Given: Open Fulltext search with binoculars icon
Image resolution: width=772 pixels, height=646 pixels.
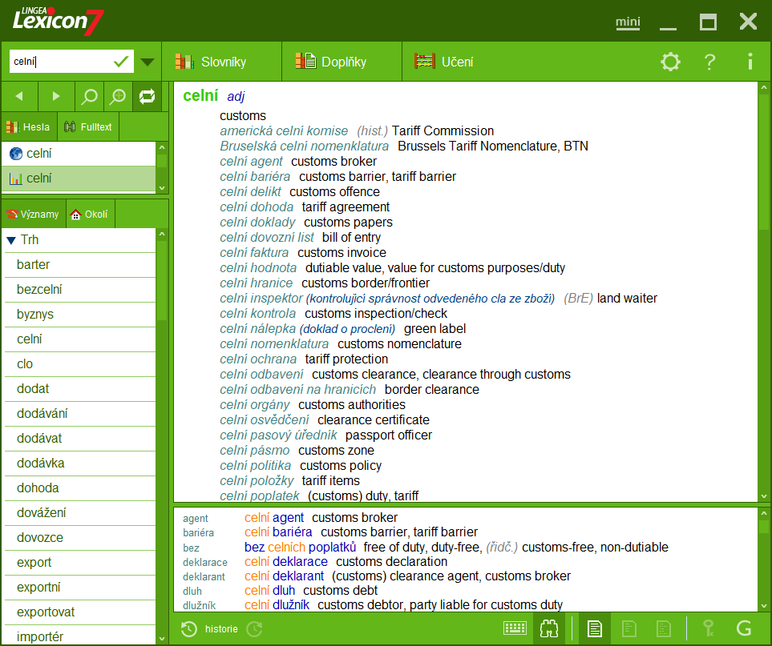Looking at the screenshot, I should pyautogui.click(x=87, y=126).
